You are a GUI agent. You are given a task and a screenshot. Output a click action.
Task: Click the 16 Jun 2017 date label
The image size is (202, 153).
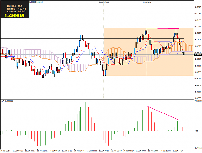tap(5, 151)
